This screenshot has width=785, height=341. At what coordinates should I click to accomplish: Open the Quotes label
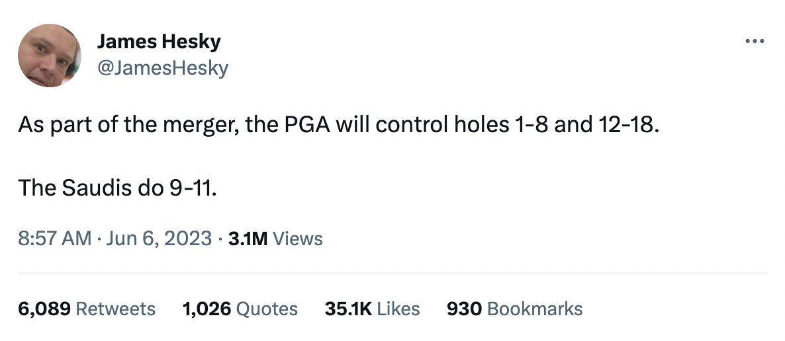pyautogui.click(x=267, y=309)
